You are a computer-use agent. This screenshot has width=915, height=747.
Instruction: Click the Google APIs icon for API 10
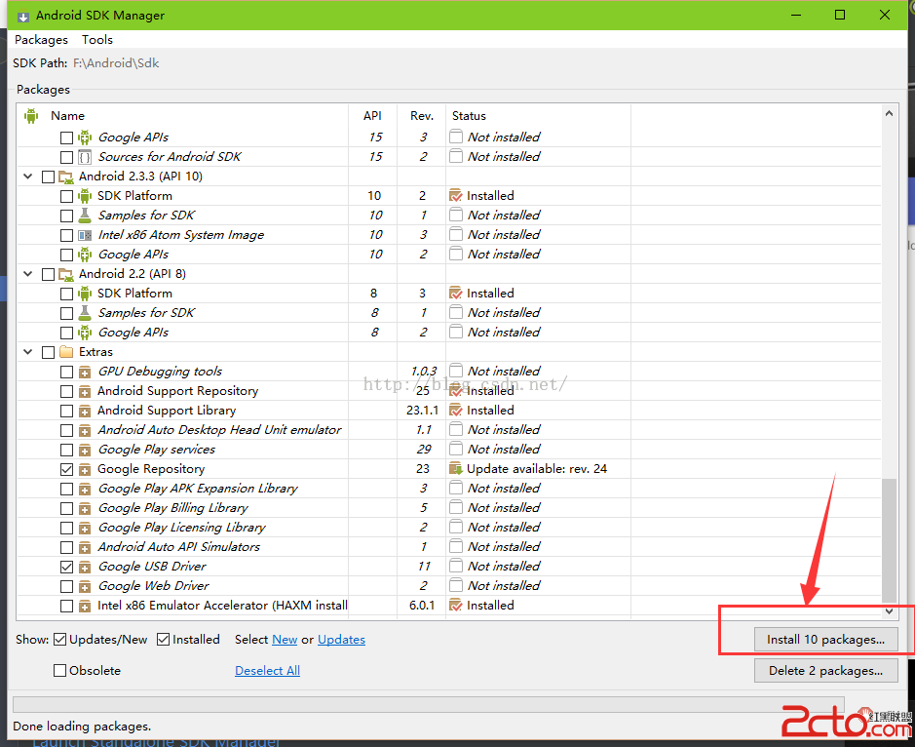pyautogui.click(x=85, y=255)
